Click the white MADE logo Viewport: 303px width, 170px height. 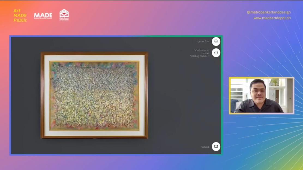pos(43,16)
